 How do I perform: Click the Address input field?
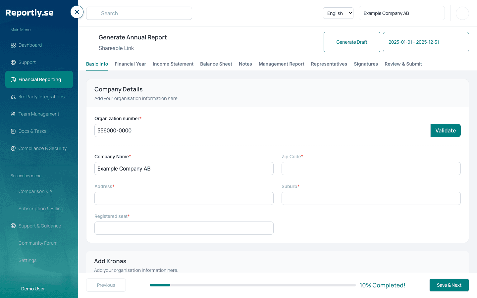(x=184, y=198)
